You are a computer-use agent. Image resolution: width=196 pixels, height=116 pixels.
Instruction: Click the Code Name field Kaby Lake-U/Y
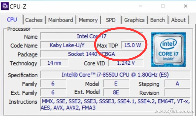coord(67,45)
